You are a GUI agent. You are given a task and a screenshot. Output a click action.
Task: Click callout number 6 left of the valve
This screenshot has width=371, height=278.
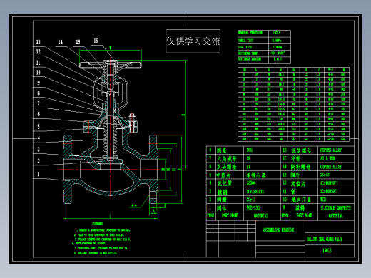pyautogui.click(x=39, y=114)
